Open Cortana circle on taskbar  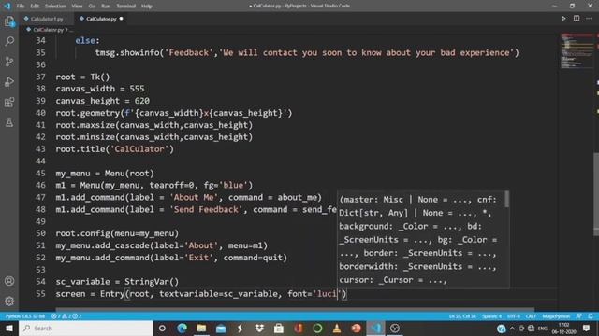pos(162,328)
